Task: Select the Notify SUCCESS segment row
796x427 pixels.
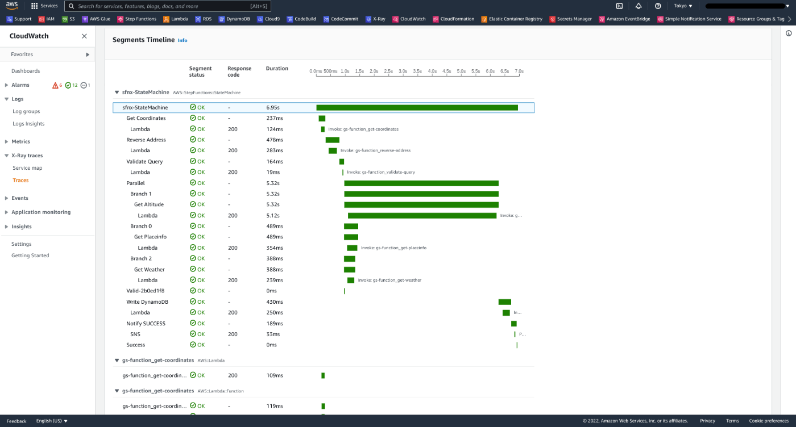Action: (x=324, y=323)
